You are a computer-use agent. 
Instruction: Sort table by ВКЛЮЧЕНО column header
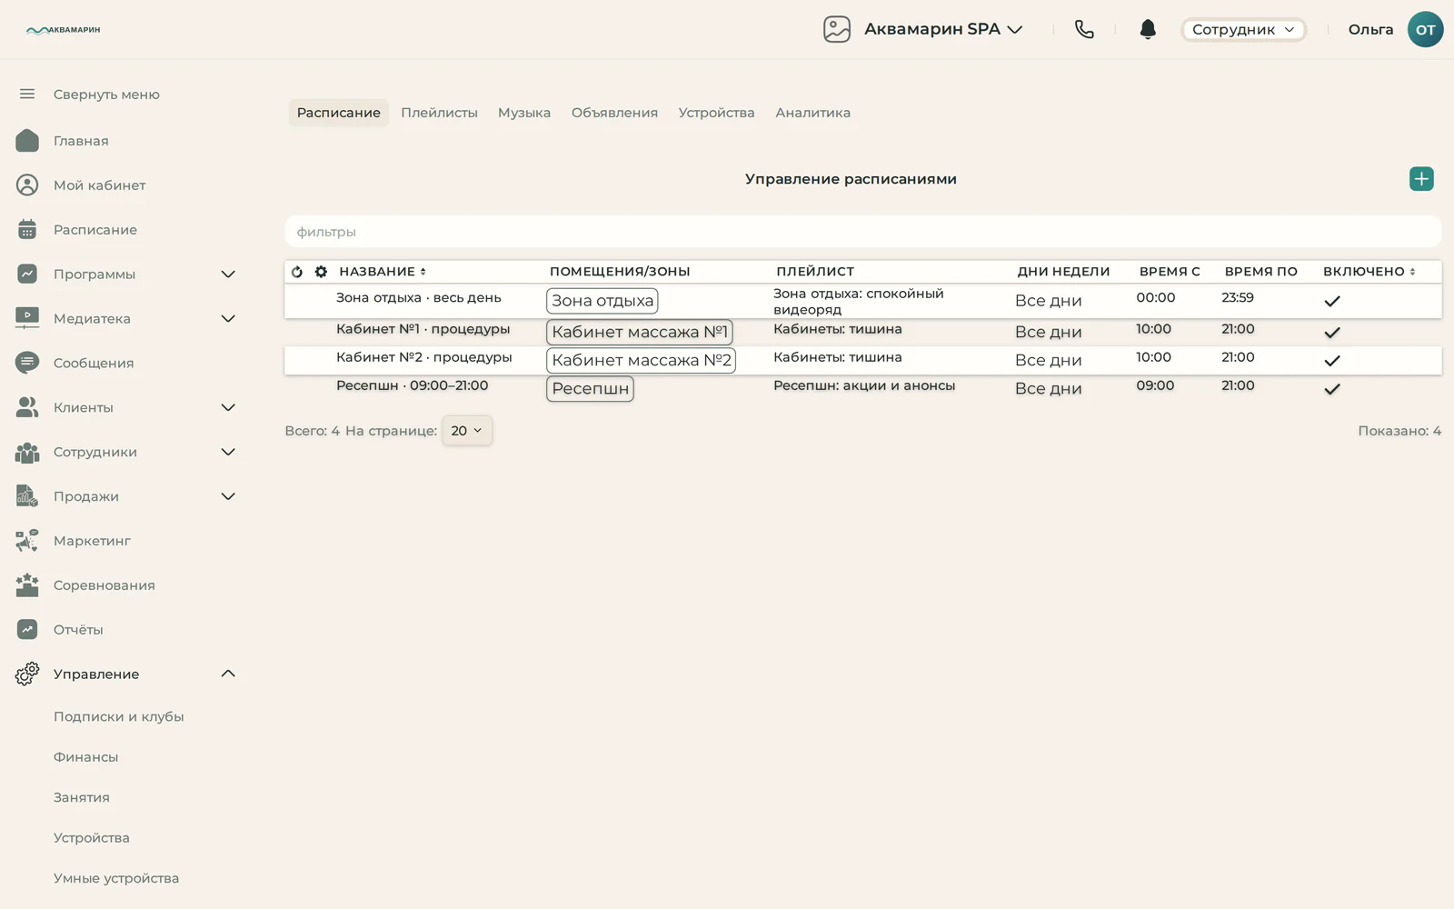pyautogui.click(x=1369, y=272)
